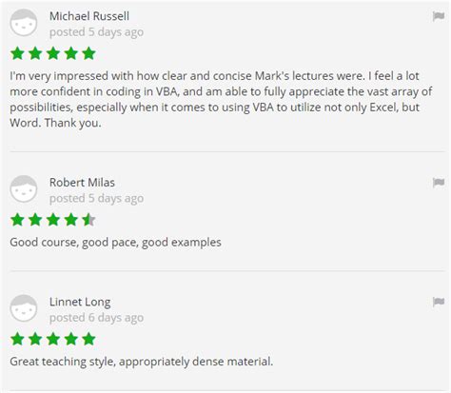This screenshot has width=451, height=393.
Task: Flag Linnet Long's review
Action: 439,302
